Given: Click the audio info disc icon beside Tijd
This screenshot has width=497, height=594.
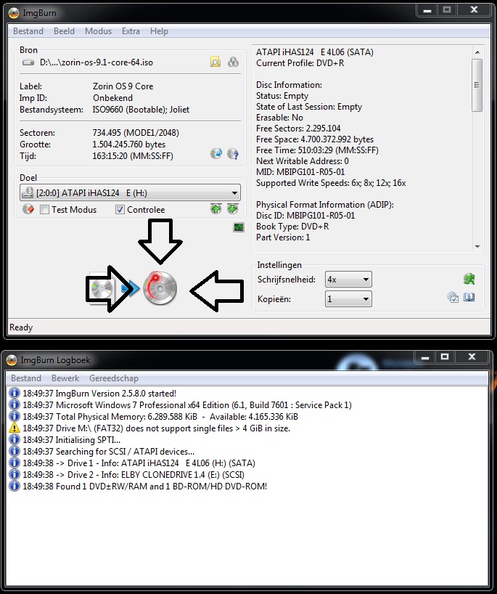Looking at the screenshot, I should pos(216,153).
